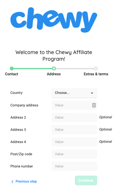
Task: Focus the Address 4 input field
Action: tap(74, 142)
